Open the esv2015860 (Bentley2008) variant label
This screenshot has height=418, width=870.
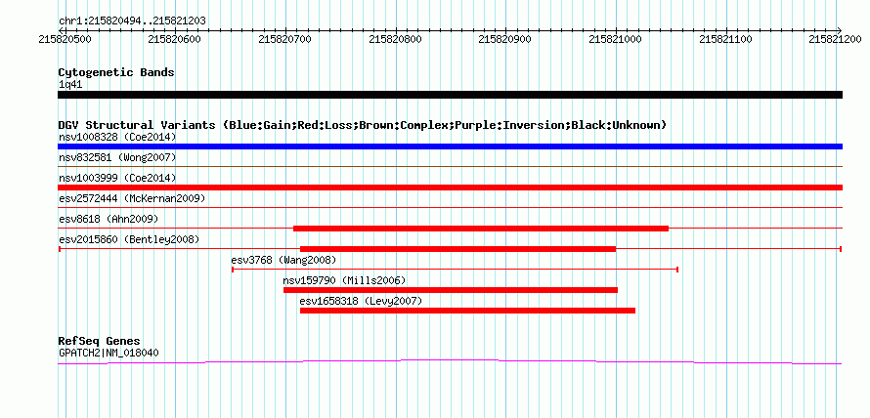129,239
